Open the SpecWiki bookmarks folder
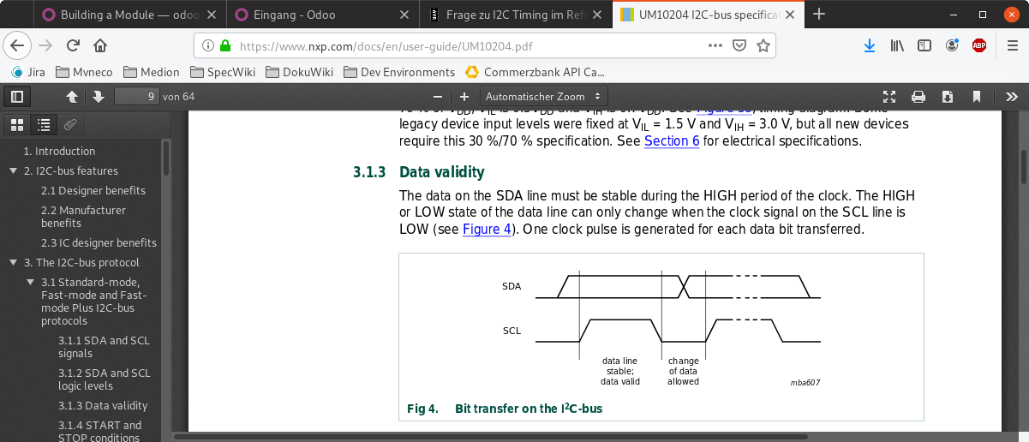1029x442 pixels. [x=223, y=72]
